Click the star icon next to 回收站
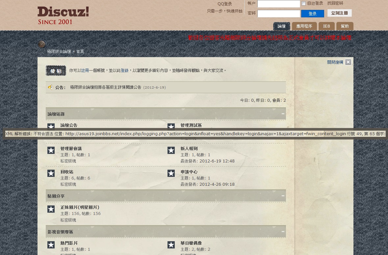The height and width of the screenshot is (255, 388). 51,173
